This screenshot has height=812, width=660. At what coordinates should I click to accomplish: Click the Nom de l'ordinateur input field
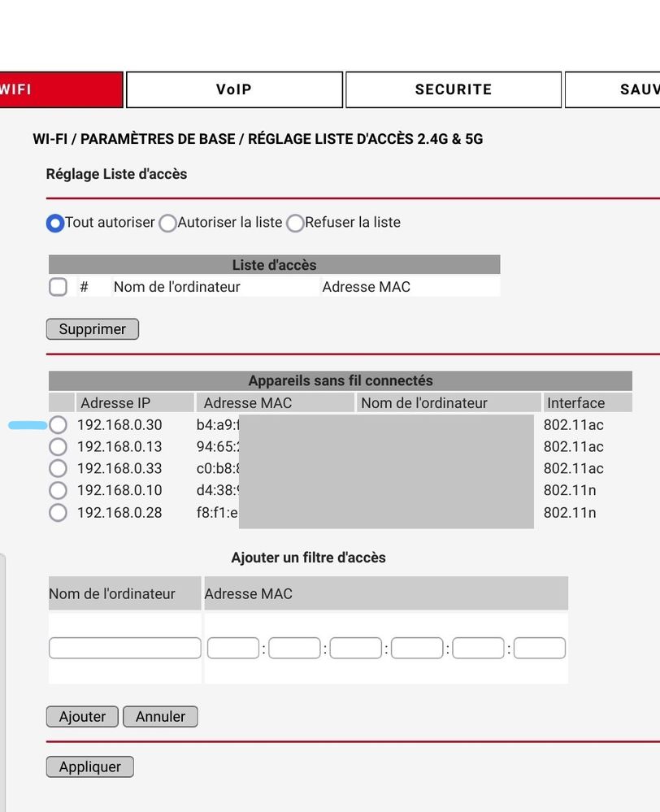coord(124,647)
